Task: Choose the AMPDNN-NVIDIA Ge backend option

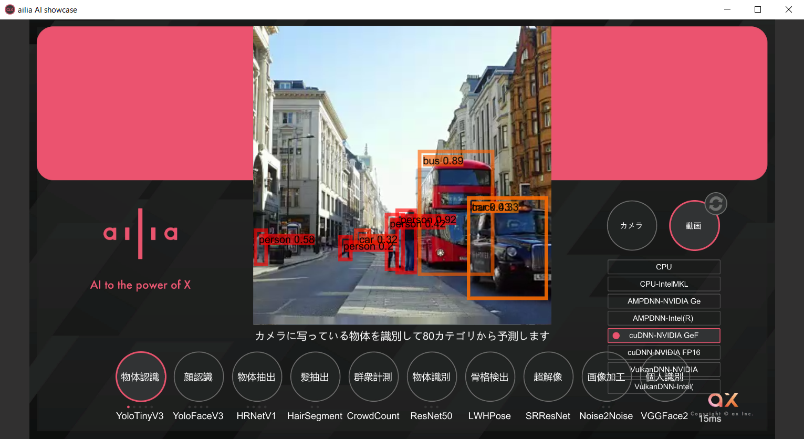Action: click(664, 301)
